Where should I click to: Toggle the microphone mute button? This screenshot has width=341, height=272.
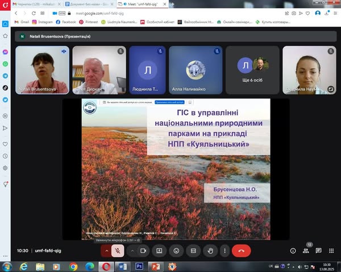tap(118, 250)
